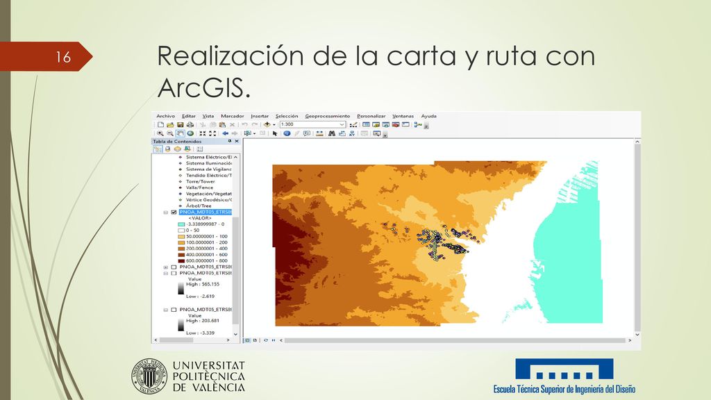Select the Pan hand tool
Screen dimensions: 711x400
(180, 133)
